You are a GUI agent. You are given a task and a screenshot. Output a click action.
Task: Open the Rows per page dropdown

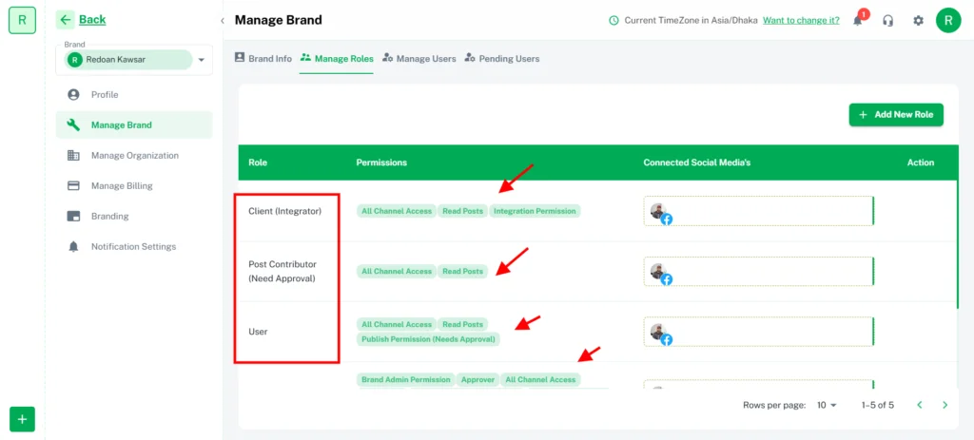827,405
